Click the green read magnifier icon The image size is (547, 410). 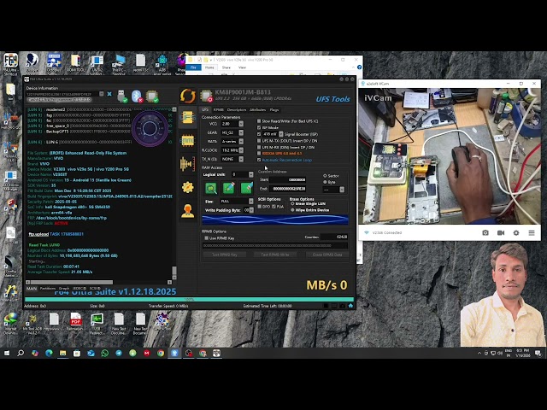(x=211, y=188)
